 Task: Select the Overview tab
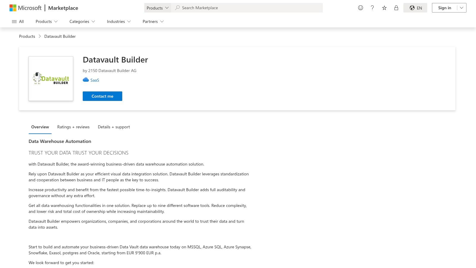pos(40,127)
